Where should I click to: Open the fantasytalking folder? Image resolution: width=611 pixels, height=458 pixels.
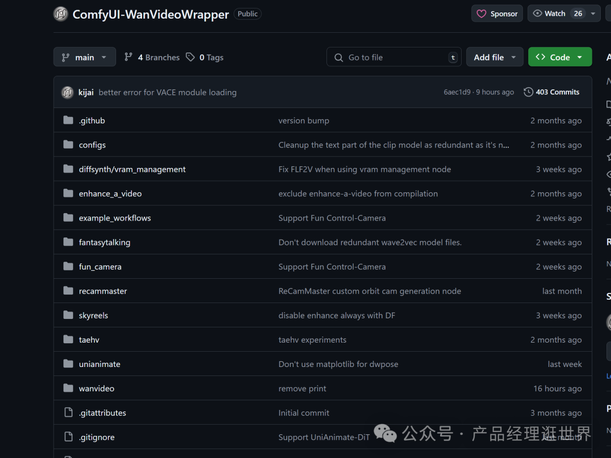coord(105,242)
